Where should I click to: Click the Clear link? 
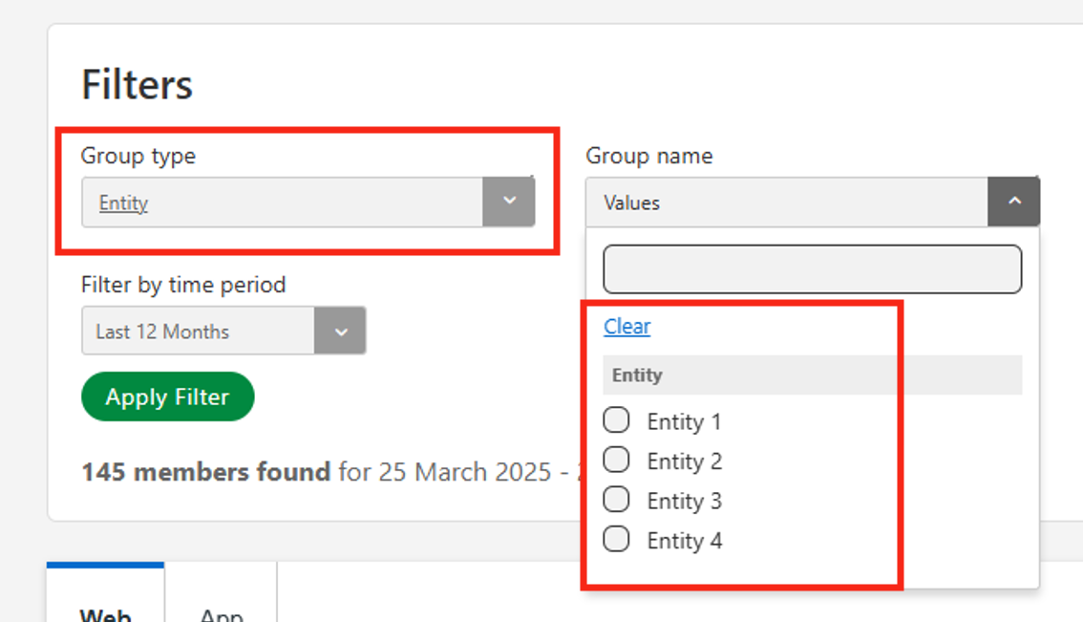[x=627, y=326]
